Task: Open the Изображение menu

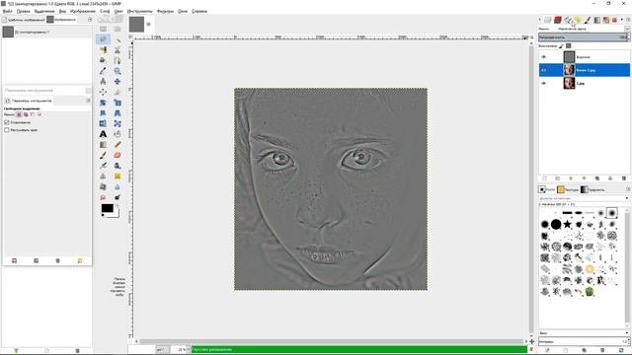Action: (83, 11)
